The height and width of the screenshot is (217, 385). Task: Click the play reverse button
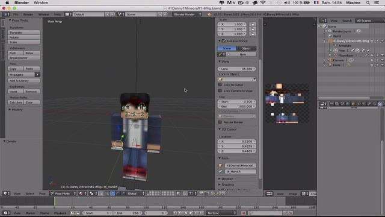tap(186, 213)
